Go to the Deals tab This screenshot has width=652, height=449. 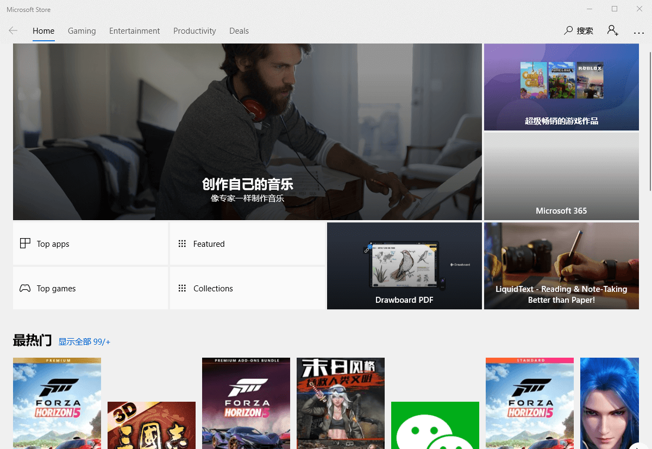coord(239,31)
